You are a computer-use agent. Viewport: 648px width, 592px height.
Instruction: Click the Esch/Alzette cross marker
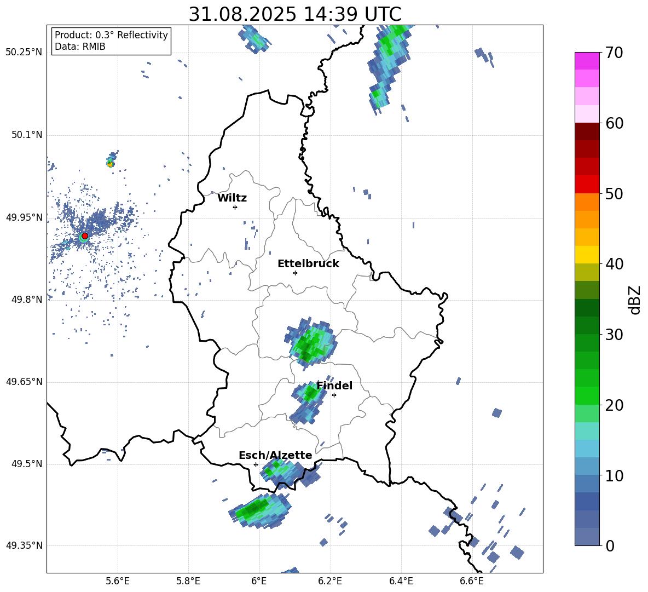point(256,464)
